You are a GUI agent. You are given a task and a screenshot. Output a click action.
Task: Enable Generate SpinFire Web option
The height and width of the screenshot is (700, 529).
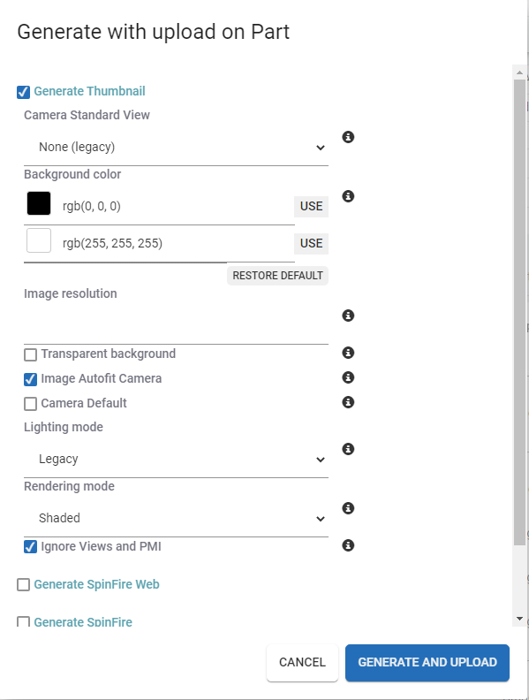point(23,584)
